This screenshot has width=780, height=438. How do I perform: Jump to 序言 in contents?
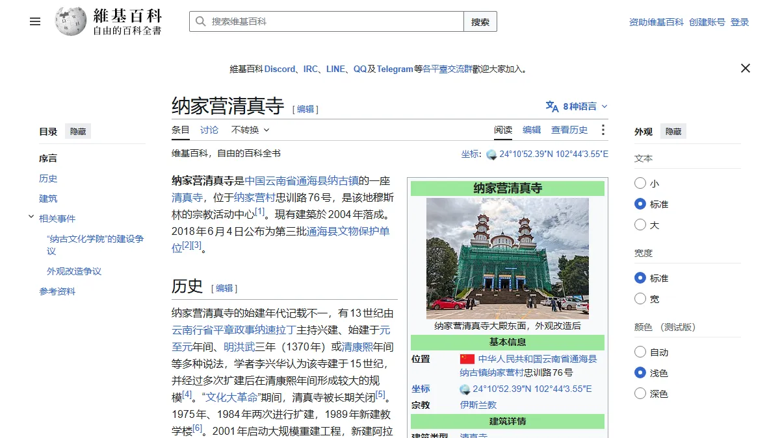[x=48, y=158]
